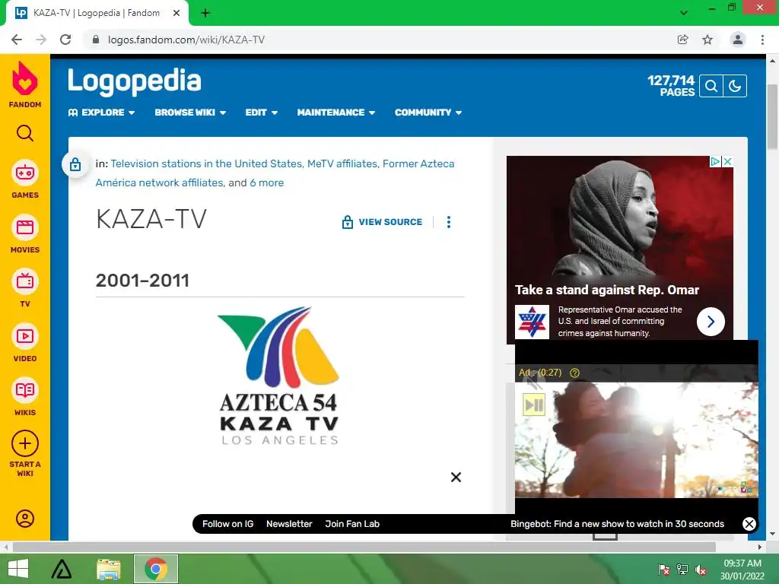
Task: Expand the Maintenance menu
Action: click(x=335, y=113)
